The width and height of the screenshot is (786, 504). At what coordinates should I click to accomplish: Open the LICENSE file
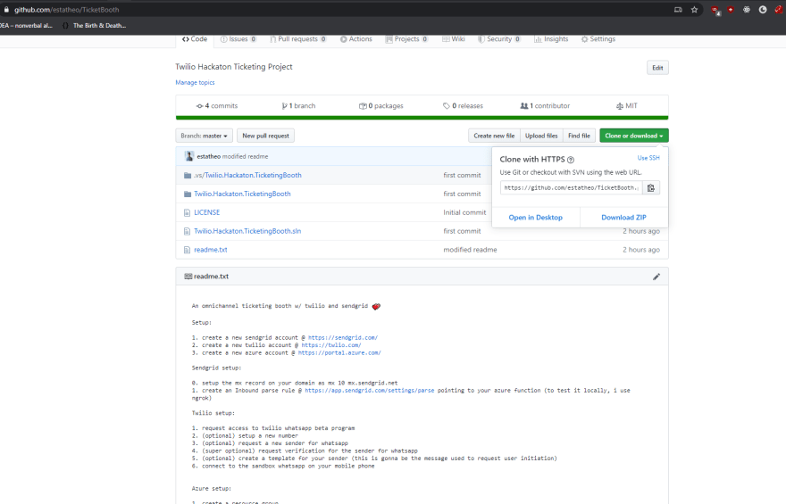pos(206,212)
